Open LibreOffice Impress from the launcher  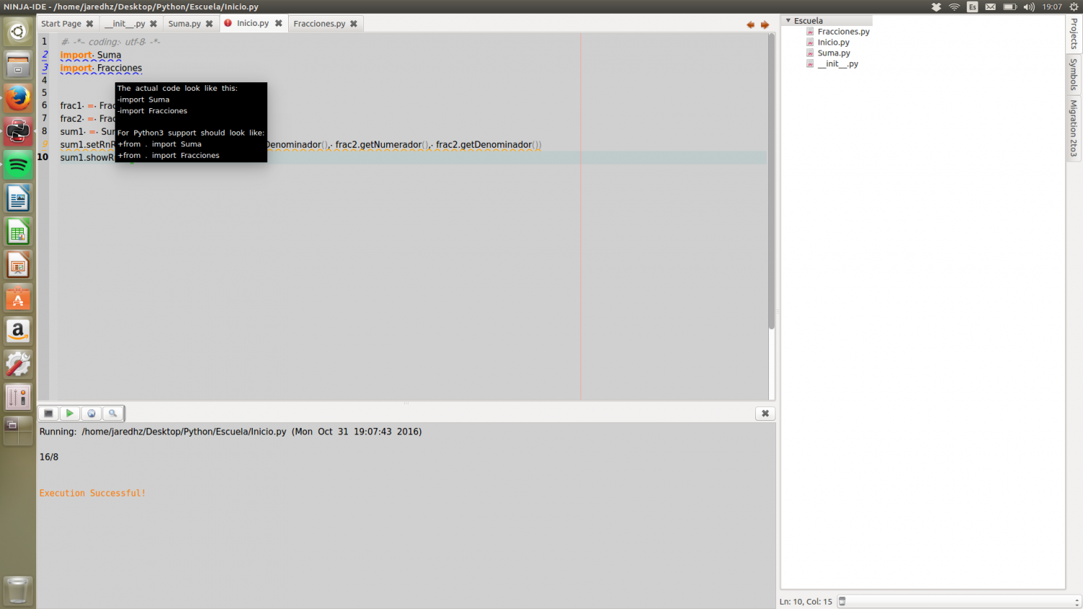(18, 265)
